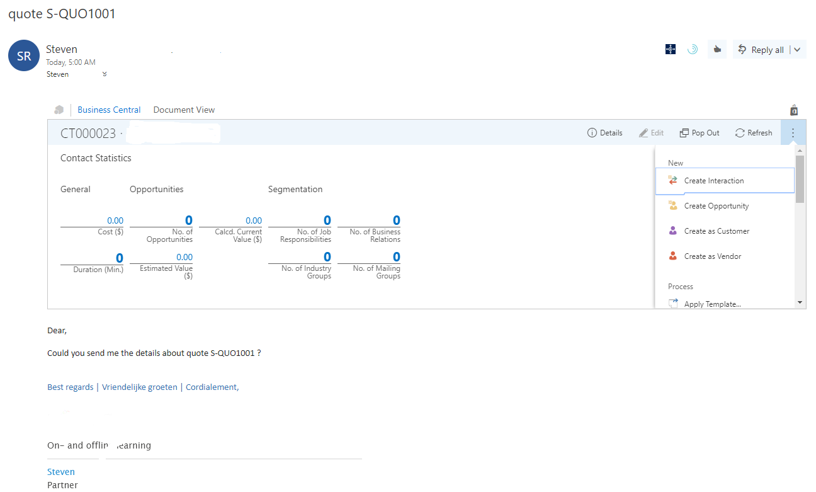Open No. of Business Relations value
This screenshot has height=492, width=816.
pyautogui.click(x=397, y=220)
